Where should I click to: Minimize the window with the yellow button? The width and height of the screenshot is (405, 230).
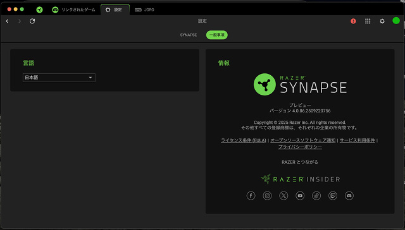pyautogui.click(x=15, y=9)
